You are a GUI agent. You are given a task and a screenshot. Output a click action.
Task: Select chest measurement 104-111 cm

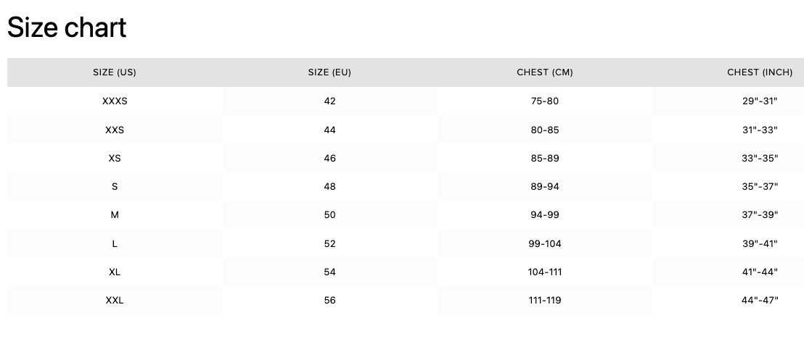tap(544, 272)
